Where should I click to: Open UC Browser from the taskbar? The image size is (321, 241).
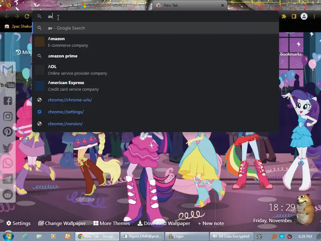click(67, 236)
